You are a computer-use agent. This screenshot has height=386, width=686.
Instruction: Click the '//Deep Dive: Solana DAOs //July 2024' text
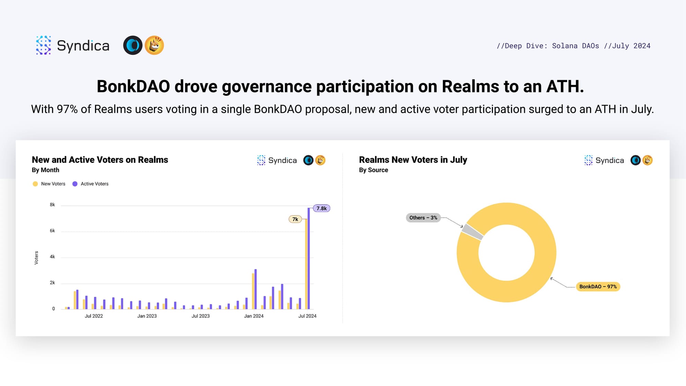click(573, 46)
